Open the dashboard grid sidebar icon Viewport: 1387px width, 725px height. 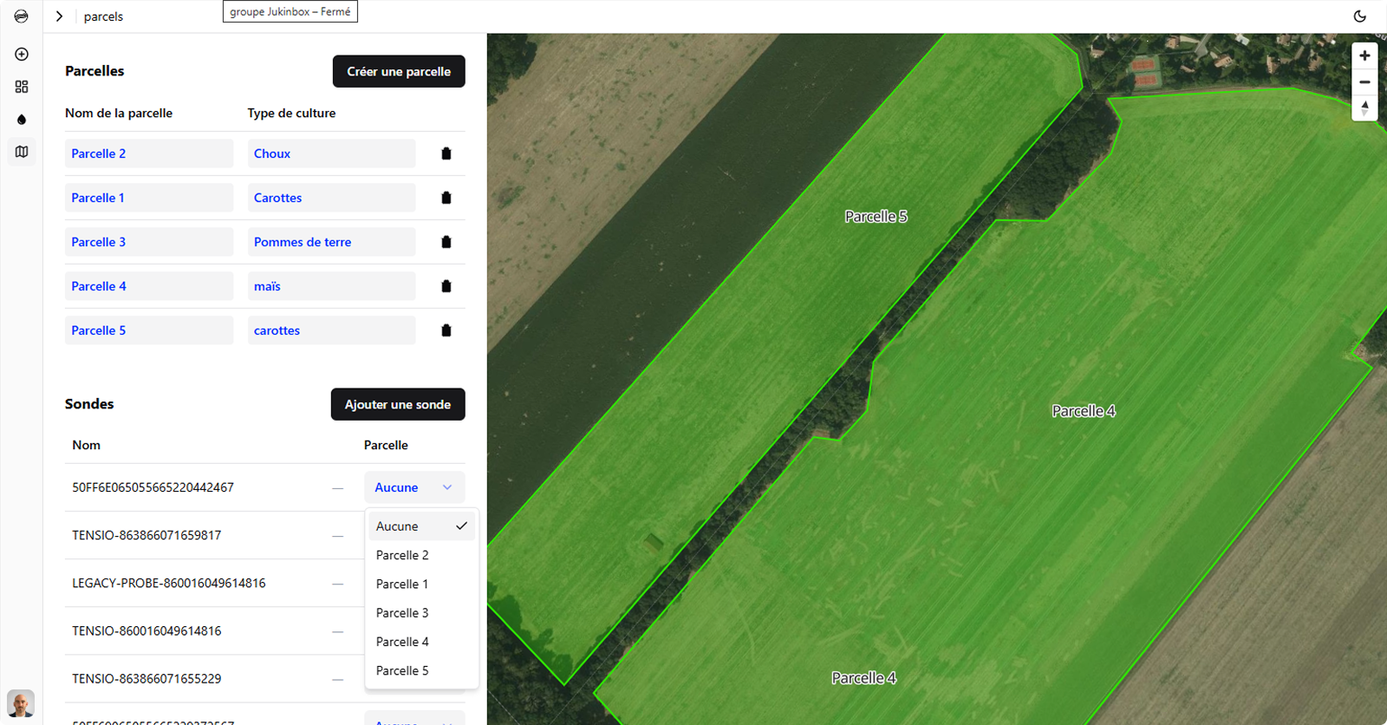[x=22, y=87]
